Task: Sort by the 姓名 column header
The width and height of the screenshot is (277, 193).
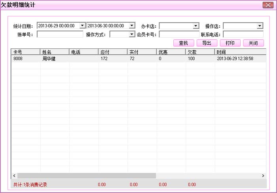Action: [55, 52]
